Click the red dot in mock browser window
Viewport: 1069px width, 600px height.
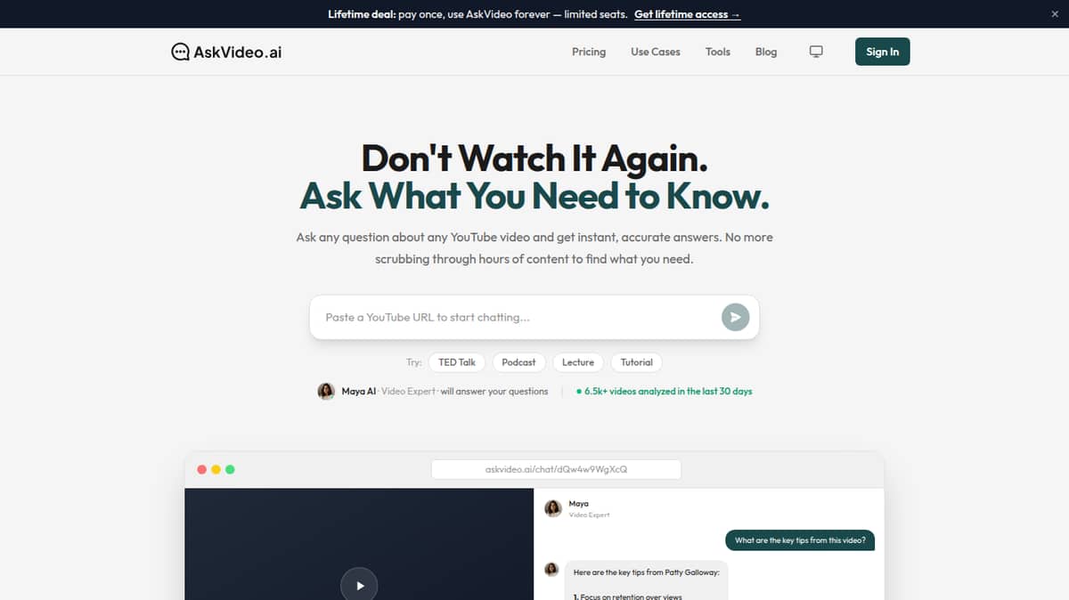(201, 469)
